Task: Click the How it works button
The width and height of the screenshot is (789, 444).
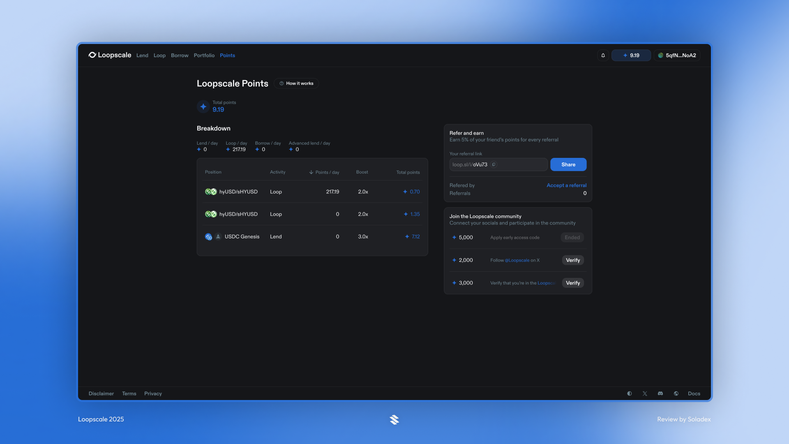Action: tap(296, 83)
